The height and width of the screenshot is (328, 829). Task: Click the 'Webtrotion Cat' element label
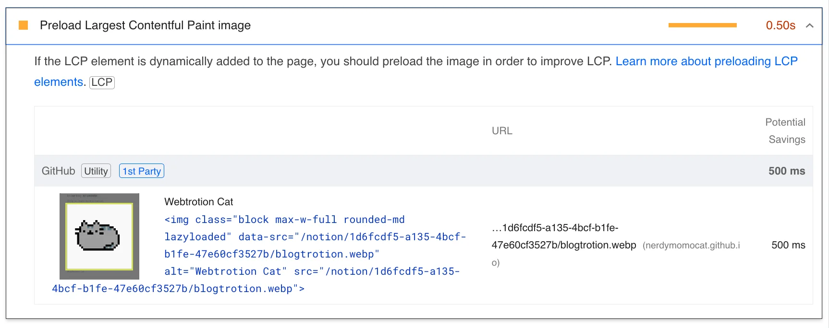pyautogui.click(x=198, y=202)
